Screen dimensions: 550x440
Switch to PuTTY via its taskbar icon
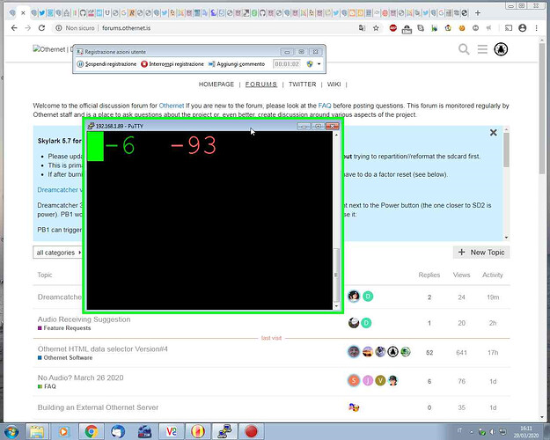coord(224,431)
